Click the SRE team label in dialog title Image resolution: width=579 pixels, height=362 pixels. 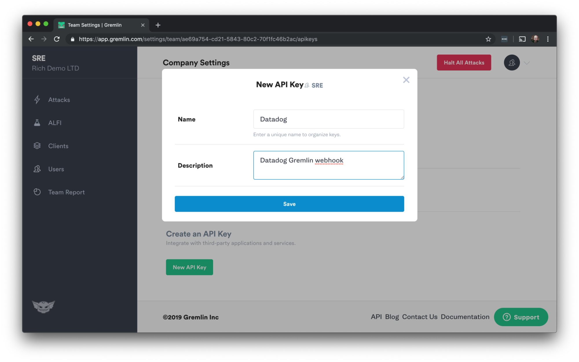tap(317, 85)
